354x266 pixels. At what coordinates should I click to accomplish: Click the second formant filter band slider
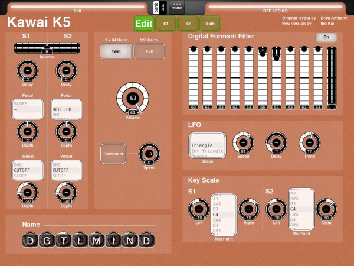coord(207,78)
